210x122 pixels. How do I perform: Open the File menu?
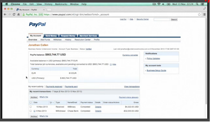point(25,4)
